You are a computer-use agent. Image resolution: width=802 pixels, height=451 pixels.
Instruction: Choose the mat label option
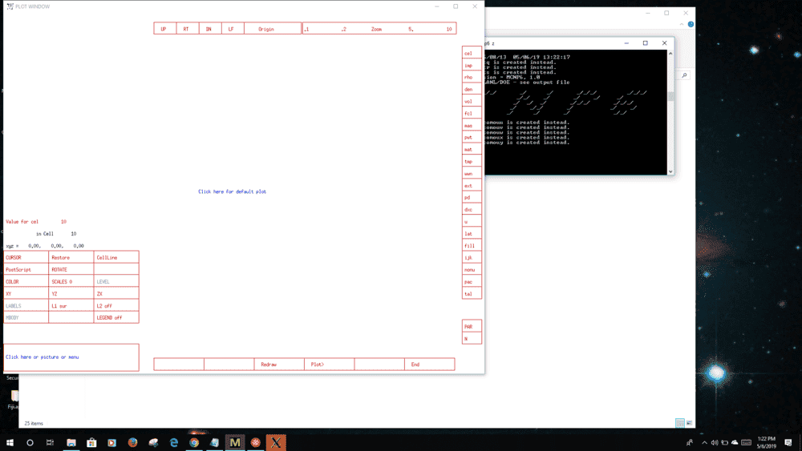click(472, 150)
